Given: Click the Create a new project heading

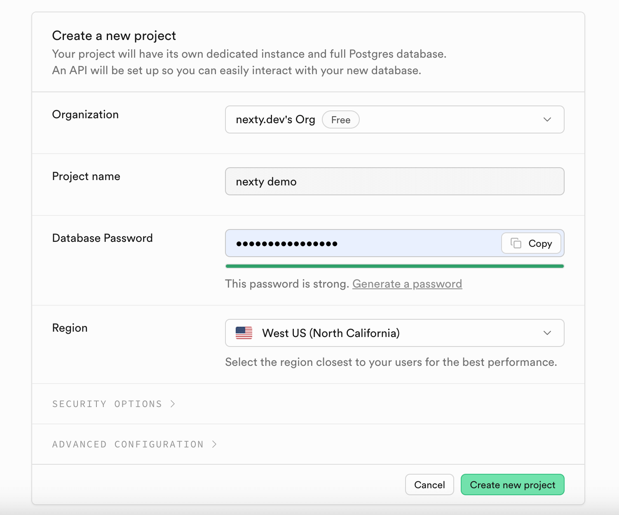Looking at the screenshot, I should pyautogui.click(x=114, y=36).
